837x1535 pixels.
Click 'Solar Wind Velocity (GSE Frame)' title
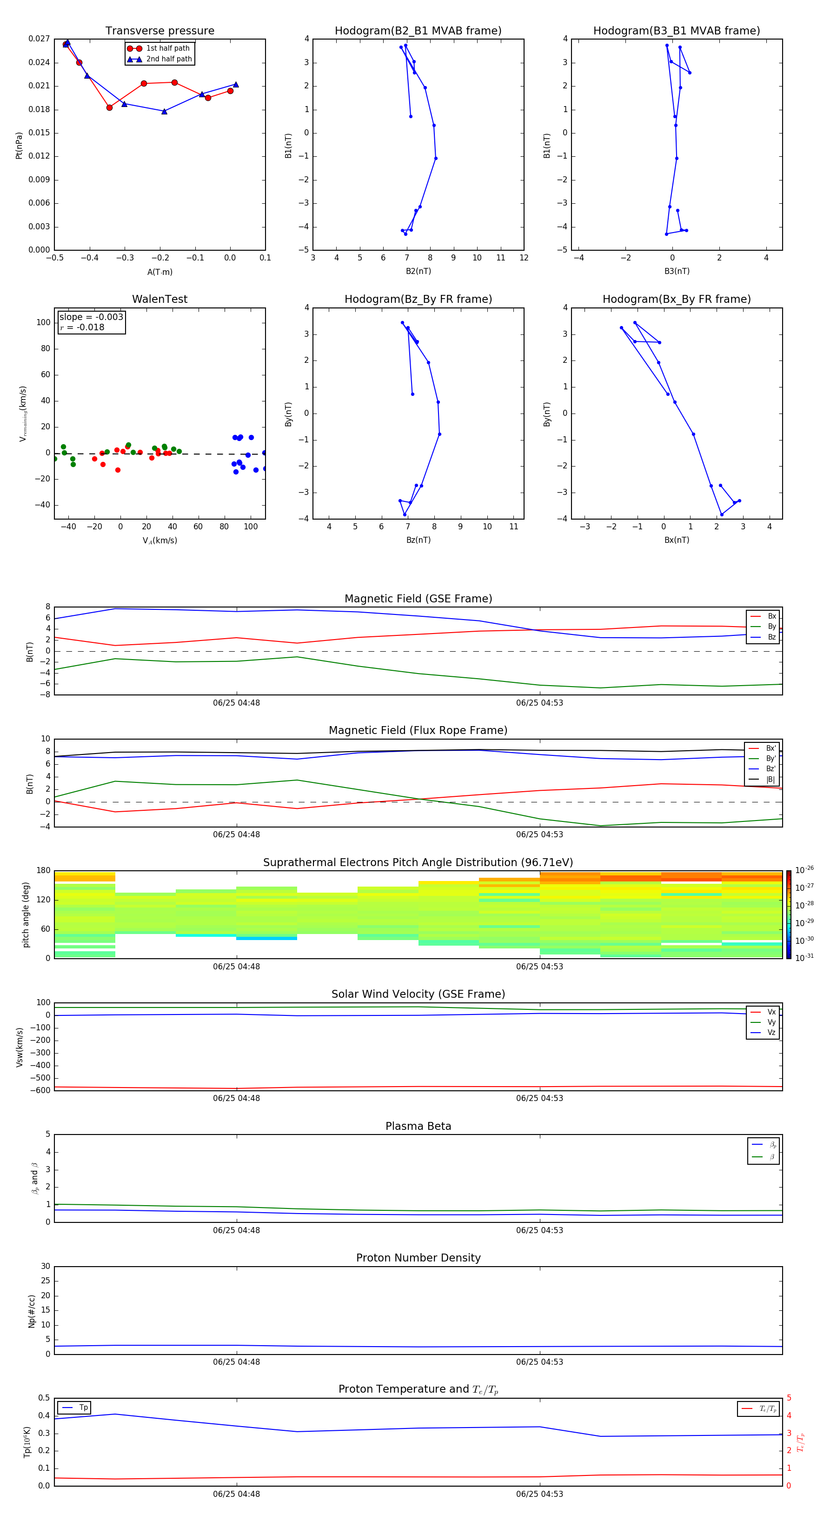tap(418, 994)
